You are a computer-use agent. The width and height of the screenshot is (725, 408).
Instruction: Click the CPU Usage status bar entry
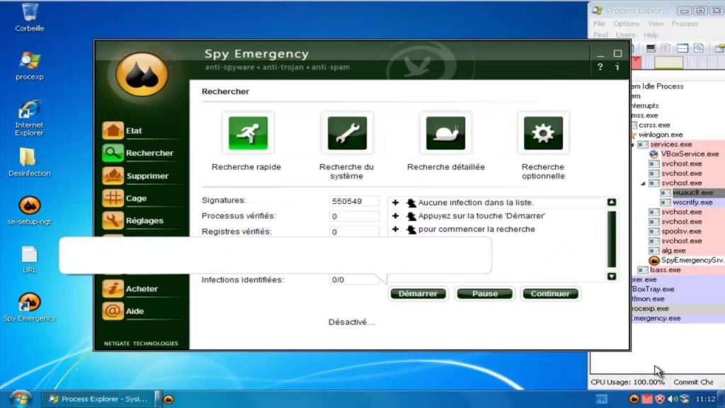click(x=627, y=382)
